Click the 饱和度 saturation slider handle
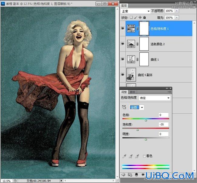 tap(138, 130)
